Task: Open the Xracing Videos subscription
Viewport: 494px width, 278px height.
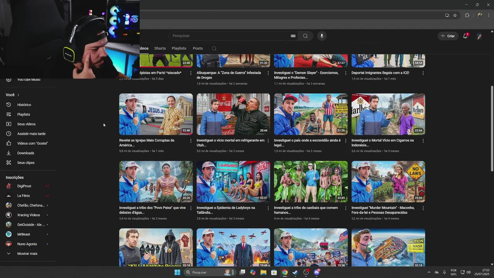Action: click(28, 215)
